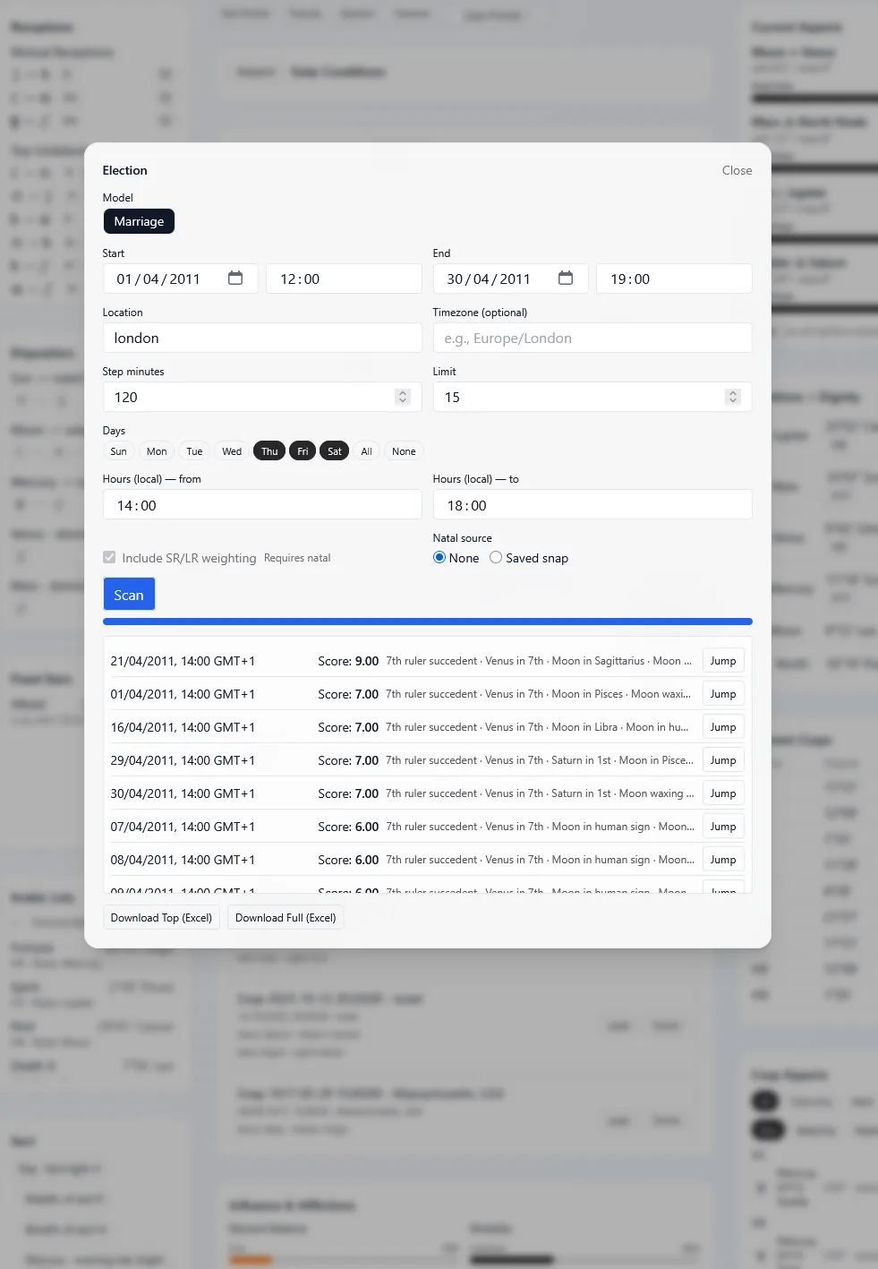Screen dimensions: 878x1269
Task: Open the End date calendar picker
Action: click(566, 279)
